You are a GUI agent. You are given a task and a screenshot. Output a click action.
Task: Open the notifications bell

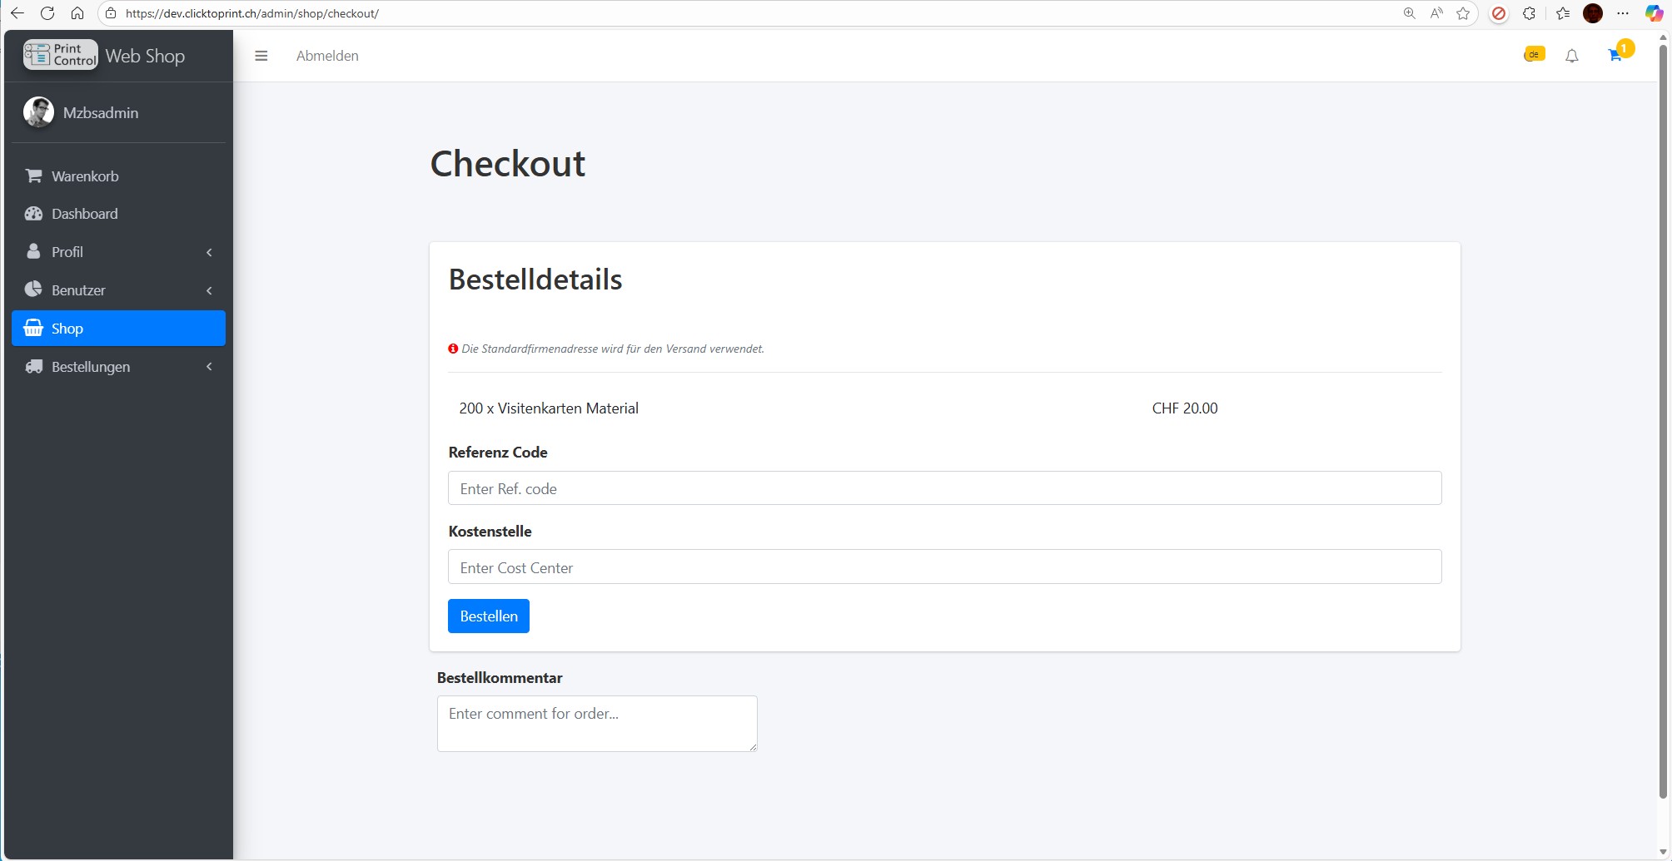click(1571, 56)
